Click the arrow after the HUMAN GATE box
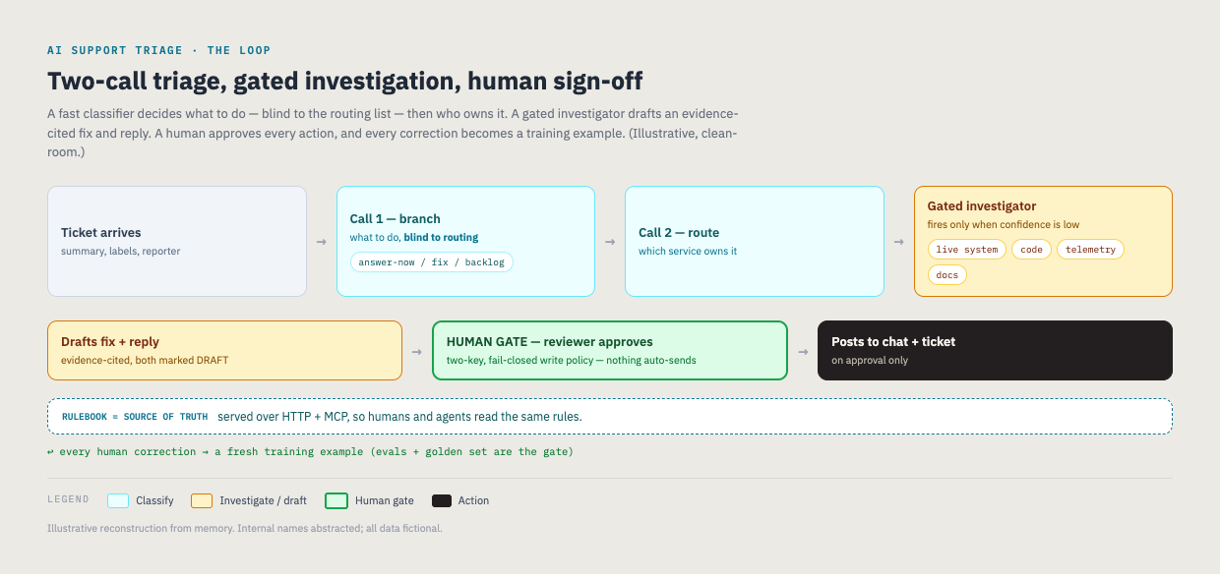This screenshot has height=580, width=1220. pyautogui.click(x=803, y=351)
